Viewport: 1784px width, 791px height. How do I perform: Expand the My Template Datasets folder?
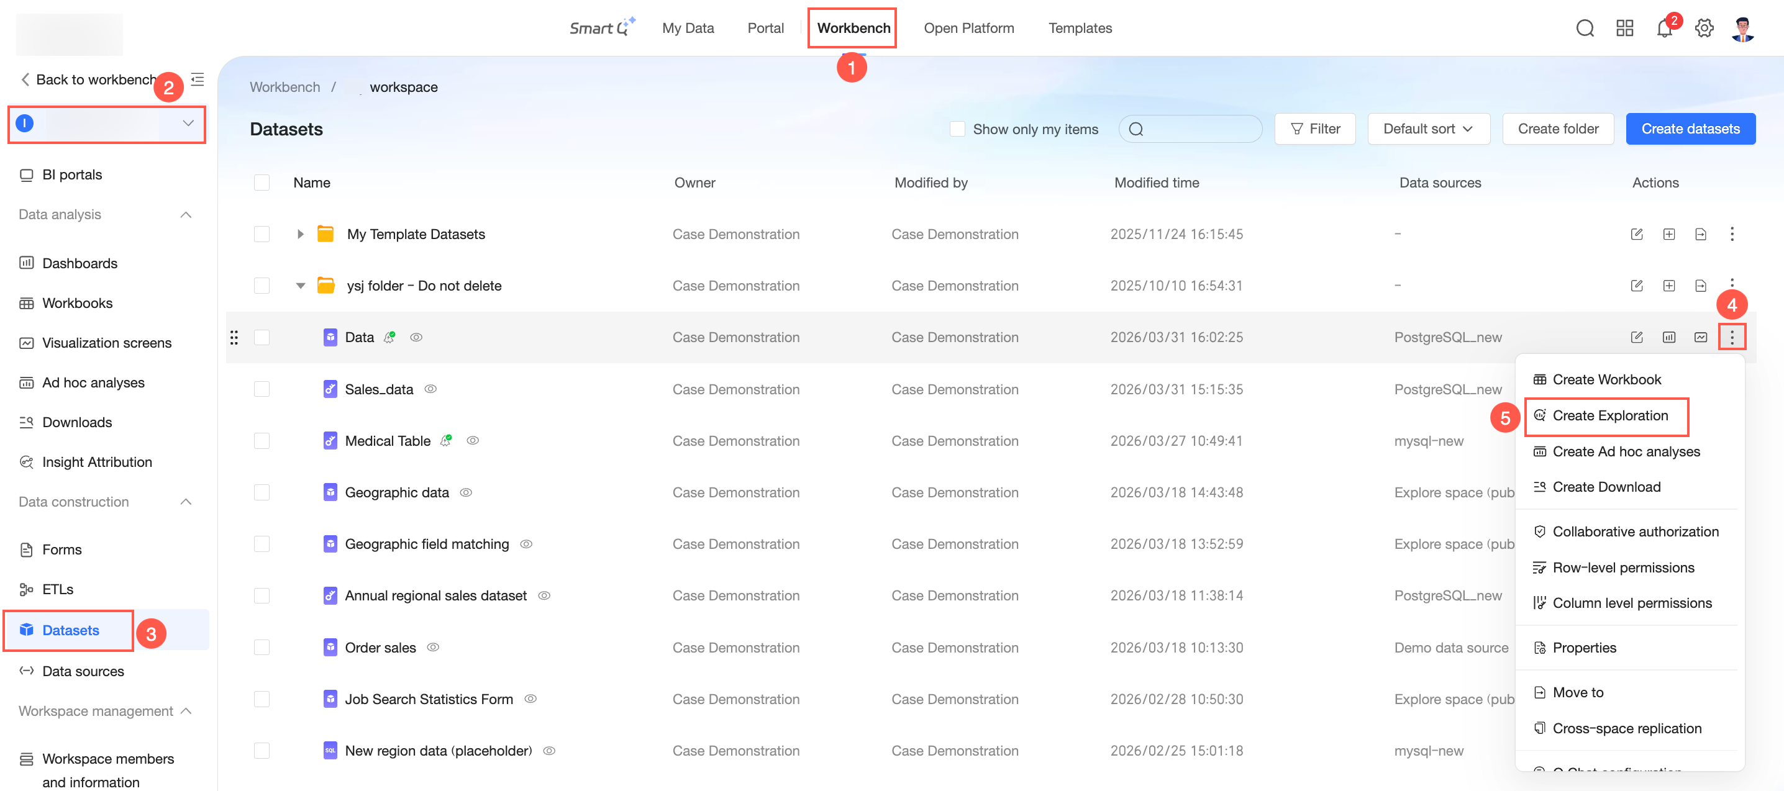point(300,234)
